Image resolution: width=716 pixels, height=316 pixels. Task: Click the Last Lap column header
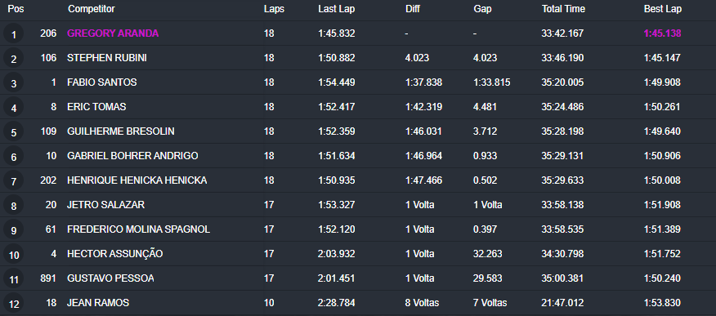coord(337,9)
